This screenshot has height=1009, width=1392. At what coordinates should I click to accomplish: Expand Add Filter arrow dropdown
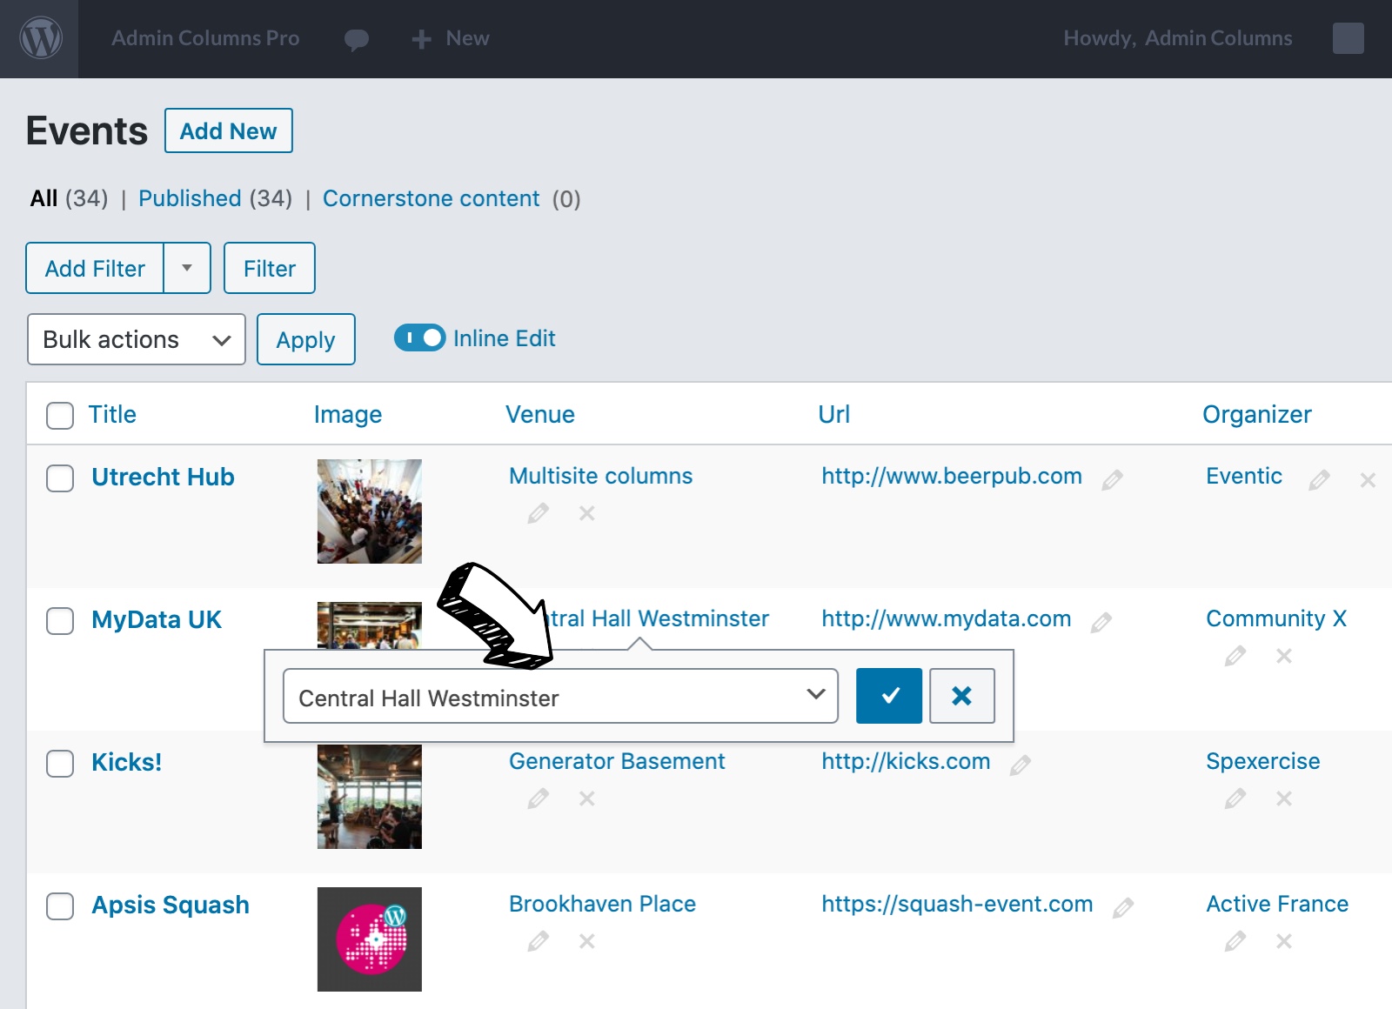187,268
